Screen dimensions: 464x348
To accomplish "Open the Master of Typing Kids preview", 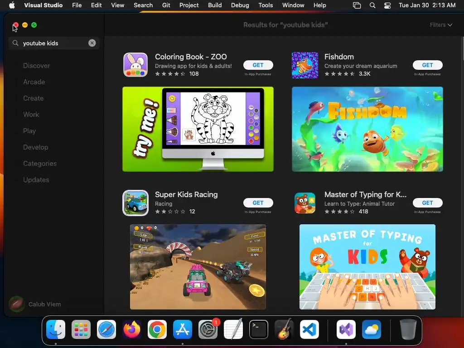I will [x=367, y=267].
